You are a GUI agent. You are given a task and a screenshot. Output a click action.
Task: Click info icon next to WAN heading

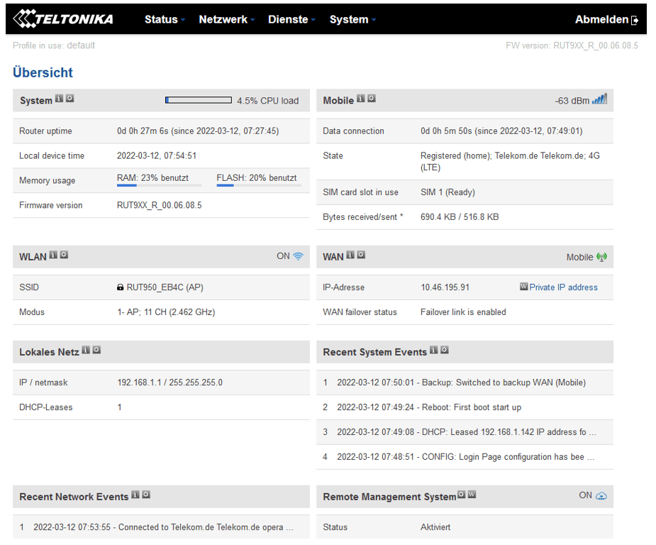(x=350, y=255)
